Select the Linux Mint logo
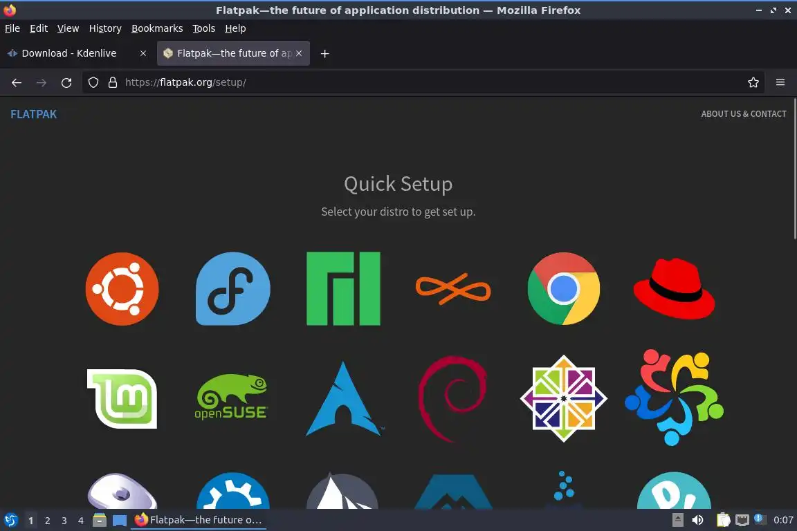 click(122, 399)
